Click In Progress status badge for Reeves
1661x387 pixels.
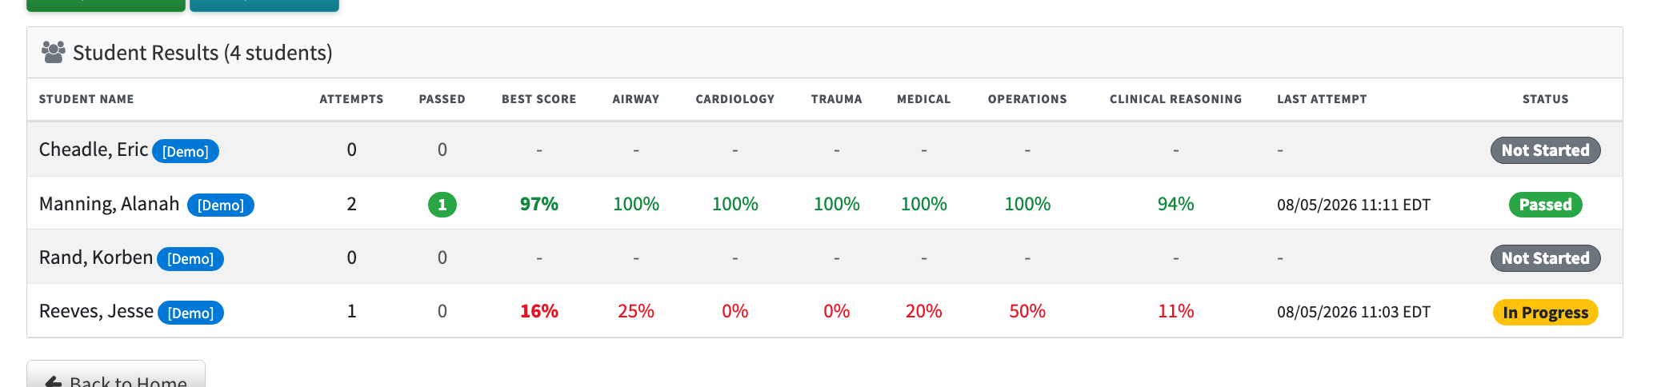click(x=1545, y=313)
